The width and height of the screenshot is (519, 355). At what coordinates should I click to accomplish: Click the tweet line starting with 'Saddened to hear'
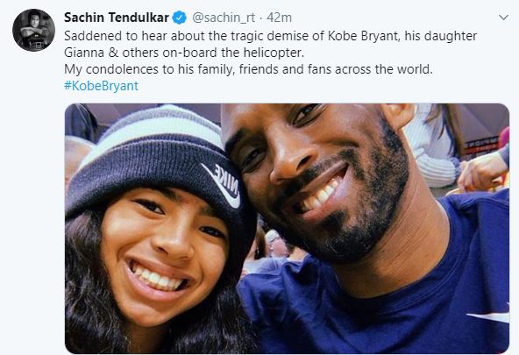(270, 36)
